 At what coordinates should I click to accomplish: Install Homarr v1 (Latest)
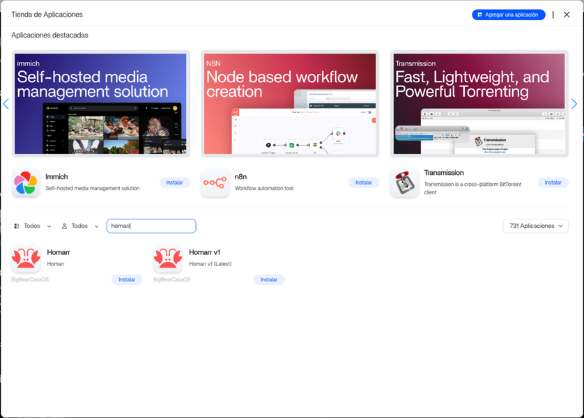tap(269, 279)
